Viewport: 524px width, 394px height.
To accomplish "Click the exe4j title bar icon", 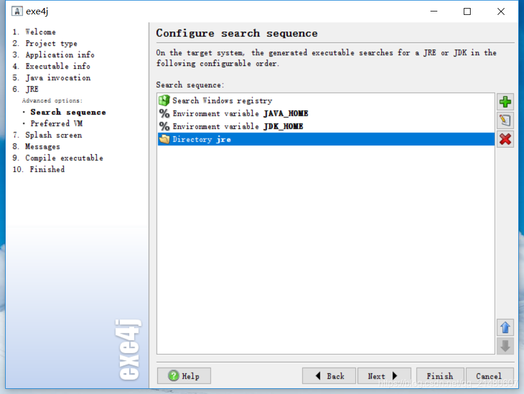I will click(x=17, y=11).
